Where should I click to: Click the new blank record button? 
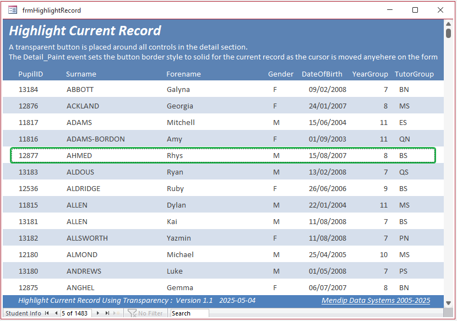tap(117, 313)
